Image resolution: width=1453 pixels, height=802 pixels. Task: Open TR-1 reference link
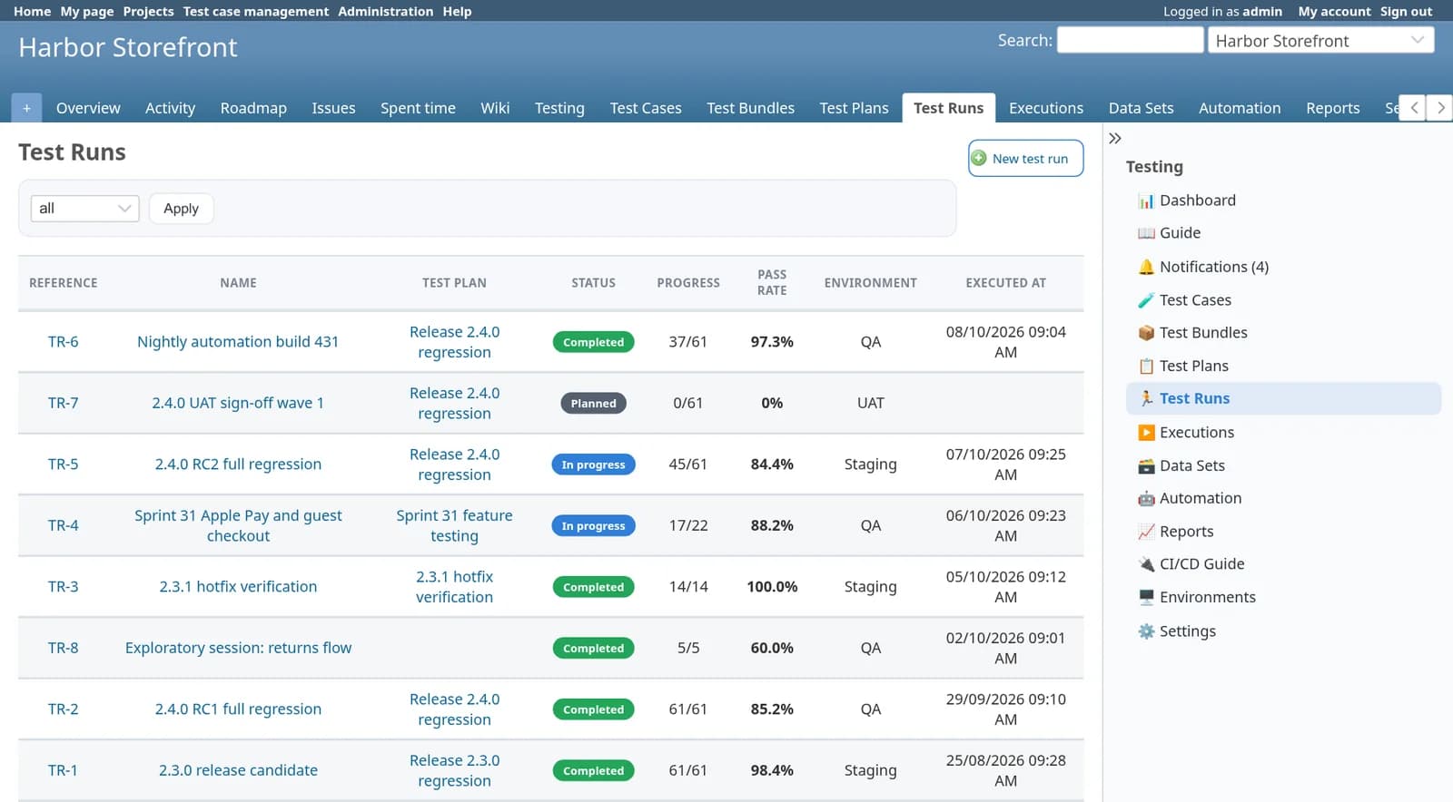63,770
